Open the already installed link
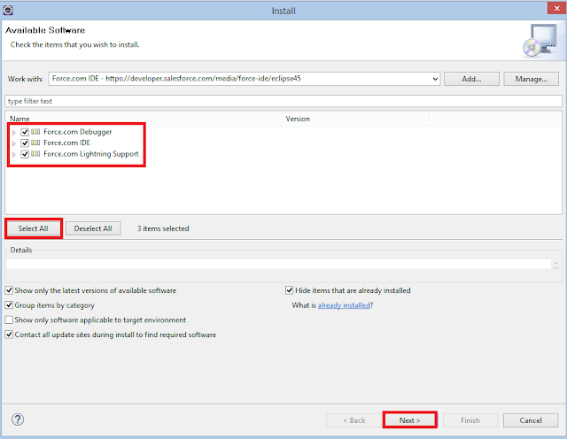The height and width of the screenshot is (439, 567). 344,305
